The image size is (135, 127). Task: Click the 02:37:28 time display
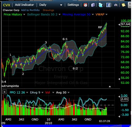coord(104,121)
